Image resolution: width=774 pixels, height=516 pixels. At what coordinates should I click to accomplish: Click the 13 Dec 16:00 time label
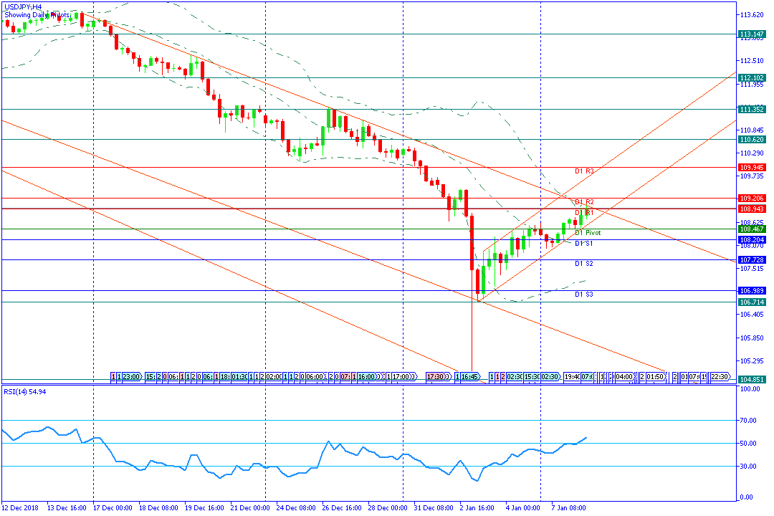pos(67,508)
